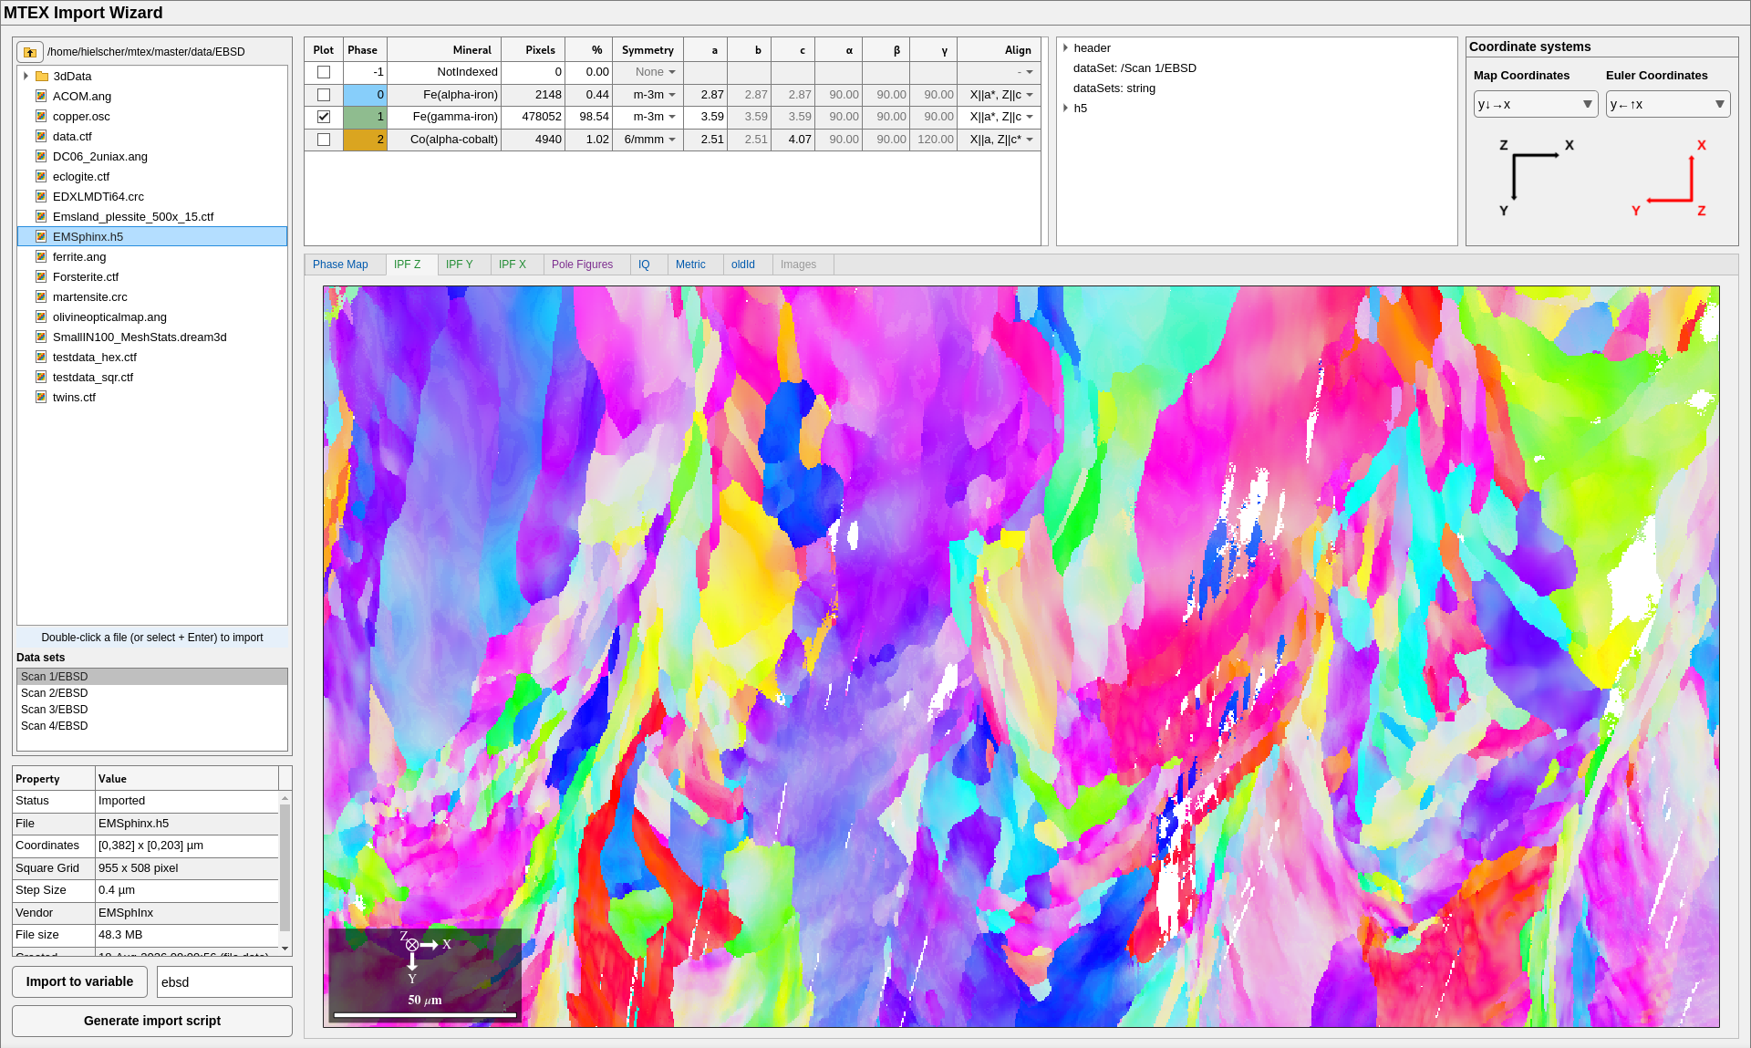The width and height of the screenshot is (1751, 1048).
Task: Click the testdata_sqr.ctf file icon
Action: pyautogui.click(x=41, y=378)
